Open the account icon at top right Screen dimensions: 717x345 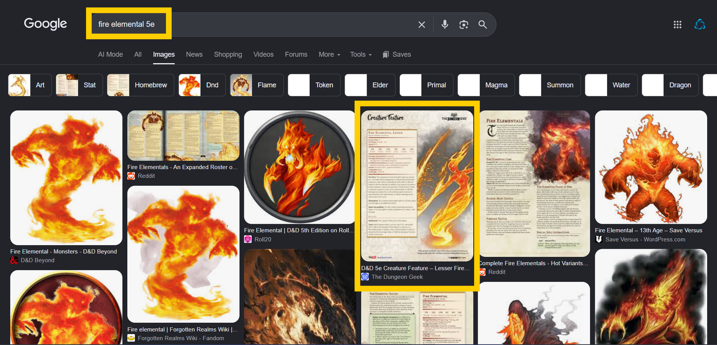tap(700, 25)
